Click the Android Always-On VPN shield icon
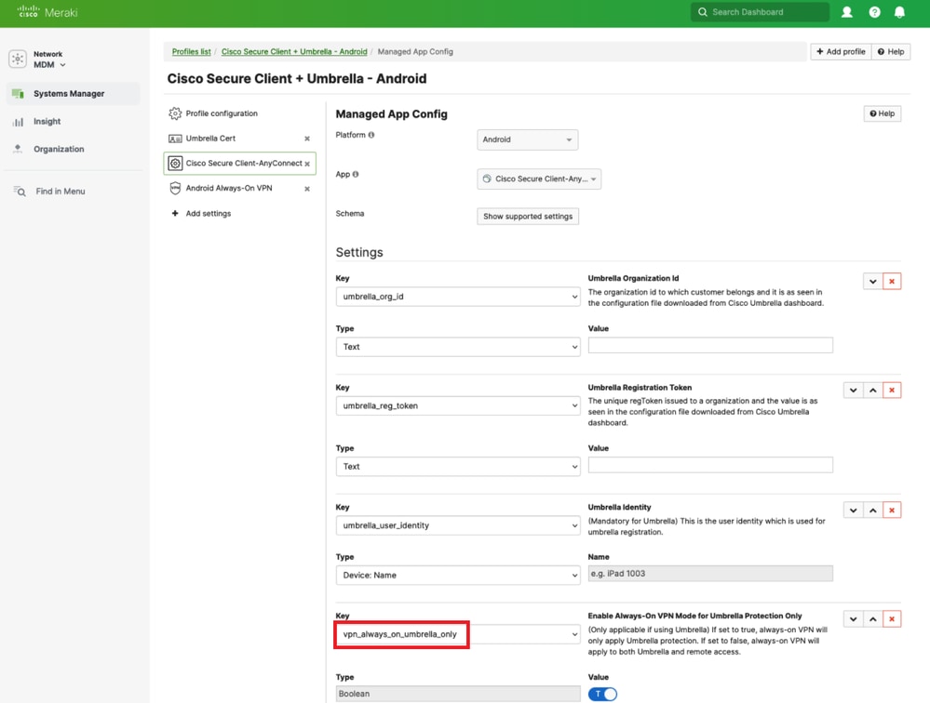 [x=175, y=188]
